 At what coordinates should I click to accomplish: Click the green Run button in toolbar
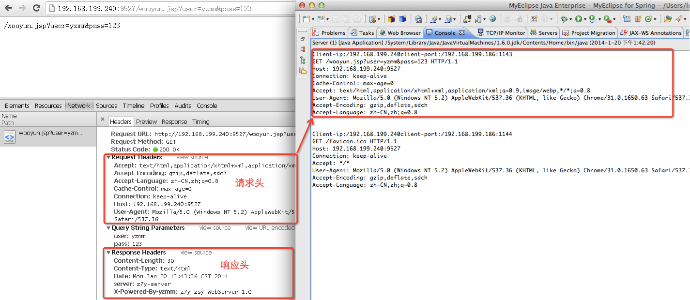579,19
